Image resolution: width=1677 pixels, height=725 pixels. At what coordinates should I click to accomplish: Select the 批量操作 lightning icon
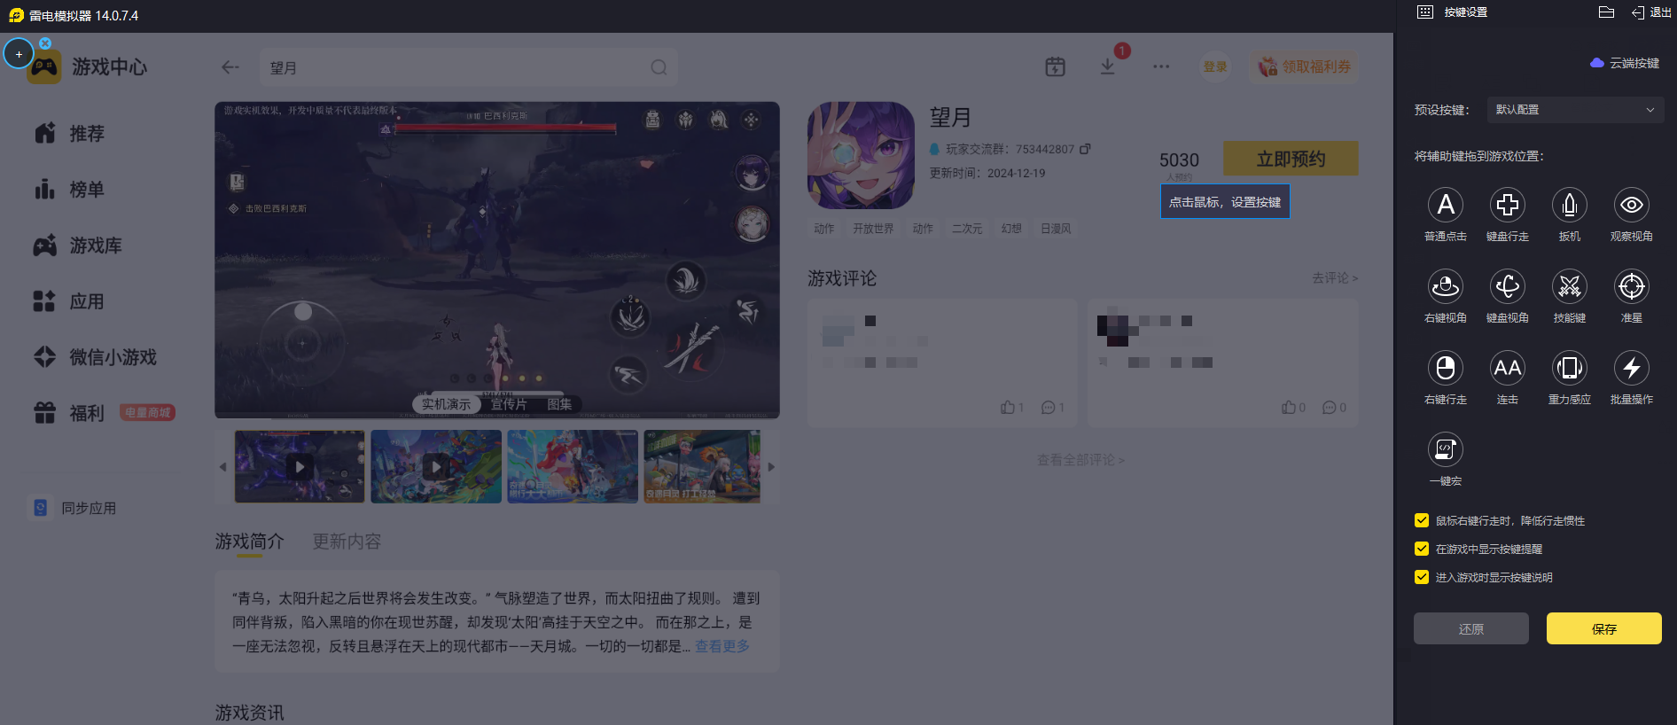pos(1632,368)
